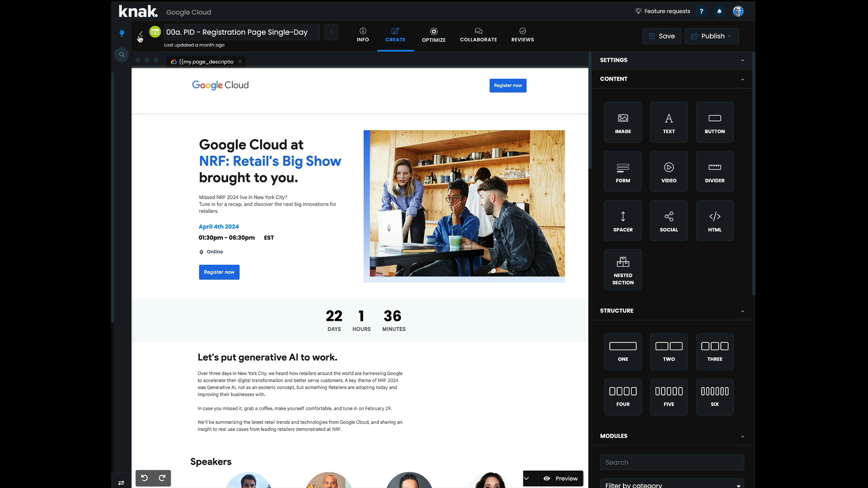Switch to the Info tab
The height and width of the screenshot is (488, 868).
(363, 35)
